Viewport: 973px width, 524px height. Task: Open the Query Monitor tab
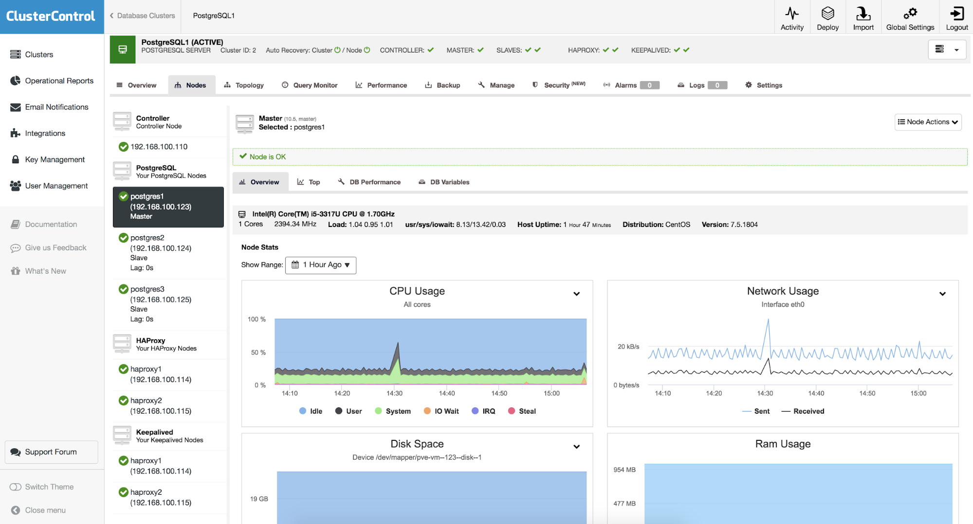pos(310,85)
